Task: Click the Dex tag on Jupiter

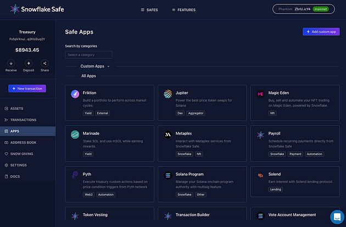Action: 180,113
